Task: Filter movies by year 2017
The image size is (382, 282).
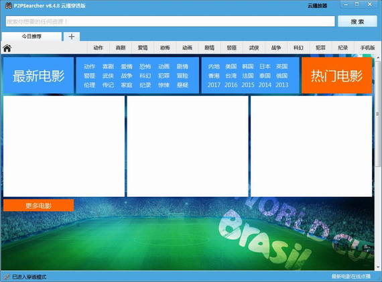Action: (x=214, y=85)
